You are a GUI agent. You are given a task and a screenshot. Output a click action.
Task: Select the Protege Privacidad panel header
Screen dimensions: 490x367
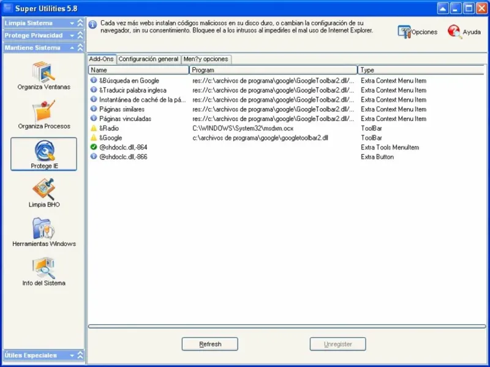43,35
